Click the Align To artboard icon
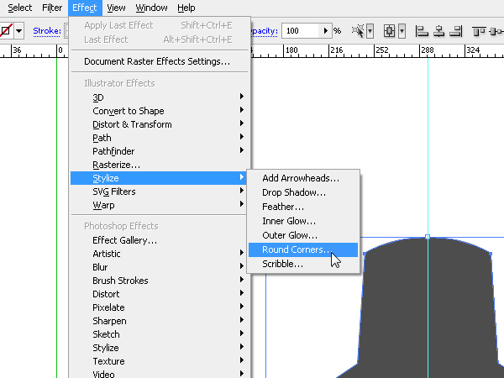504x378 pixels. [x=390, y=31]
